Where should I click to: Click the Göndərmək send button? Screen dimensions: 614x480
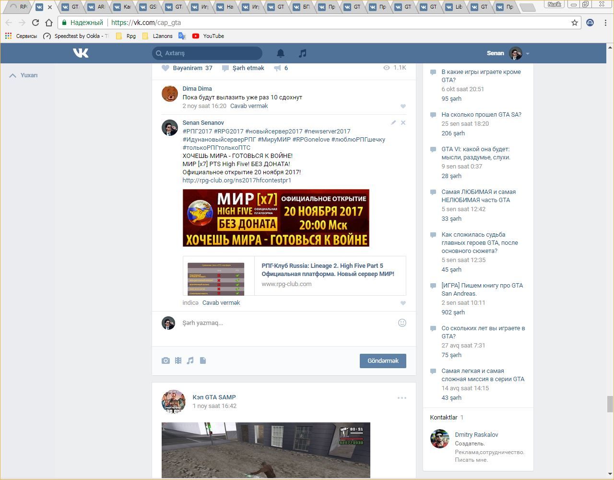383,361
